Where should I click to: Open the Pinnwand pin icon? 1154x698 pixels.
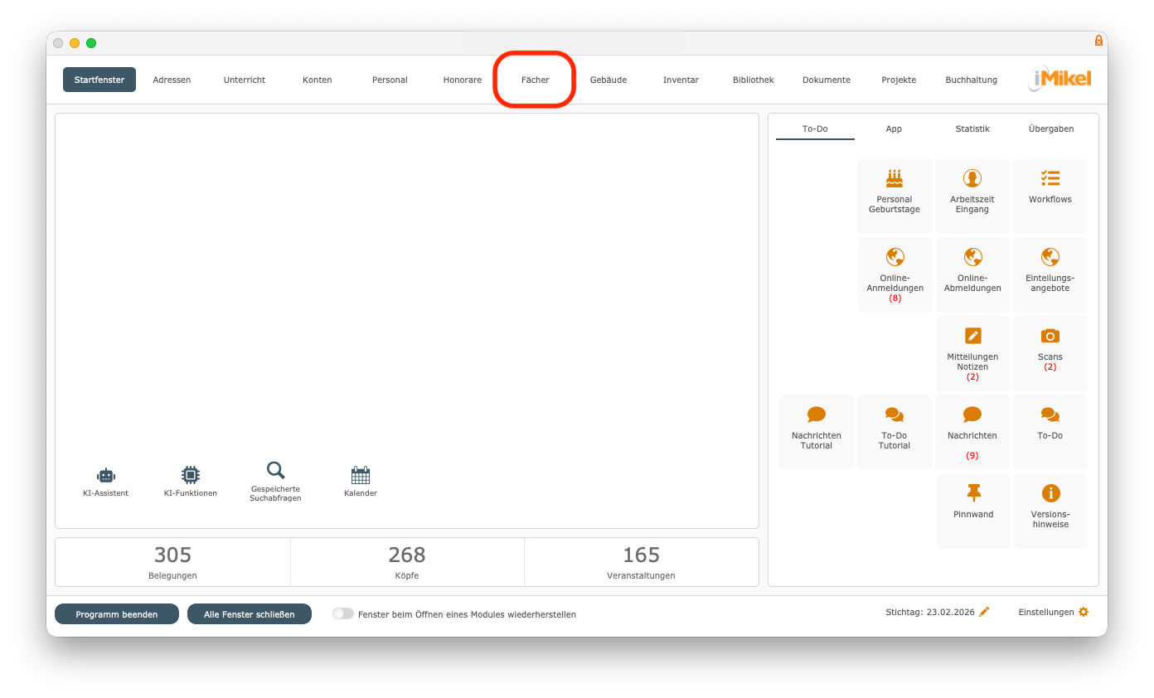pyautogui.click(x=973, y=493)
